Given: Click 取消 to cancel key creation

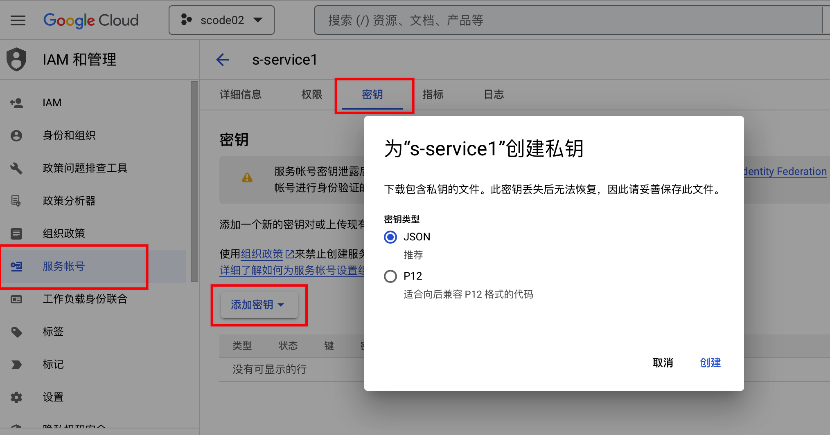Looking at the screenshot, I should 663,363.
